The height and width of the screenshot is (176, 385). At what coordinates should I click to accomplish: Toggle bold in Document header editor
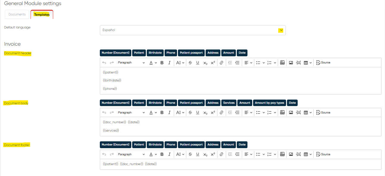(162, 63)
